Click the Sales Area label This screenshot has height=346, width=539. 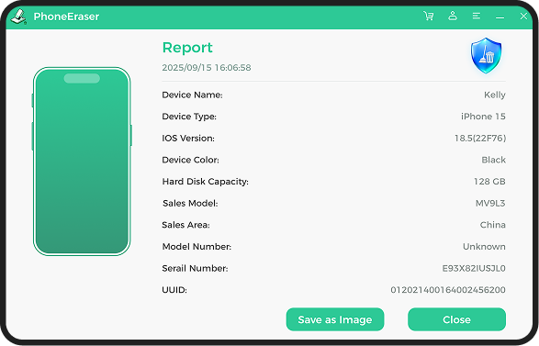(185, 225)
